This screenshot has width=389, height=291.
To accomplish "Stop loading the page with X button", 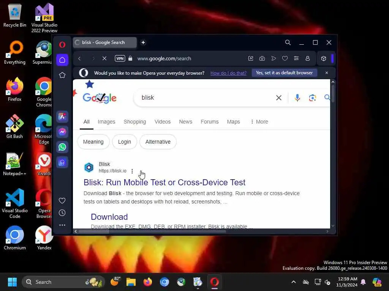I will 104,58.
